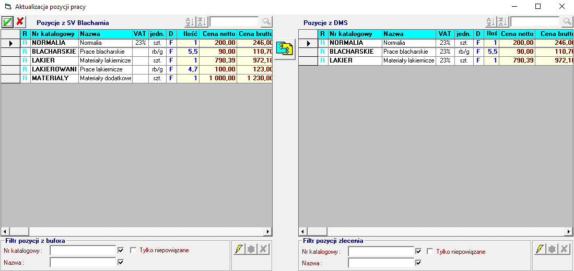Cancel using the red X toolbar icon

(x=20, y=21)
